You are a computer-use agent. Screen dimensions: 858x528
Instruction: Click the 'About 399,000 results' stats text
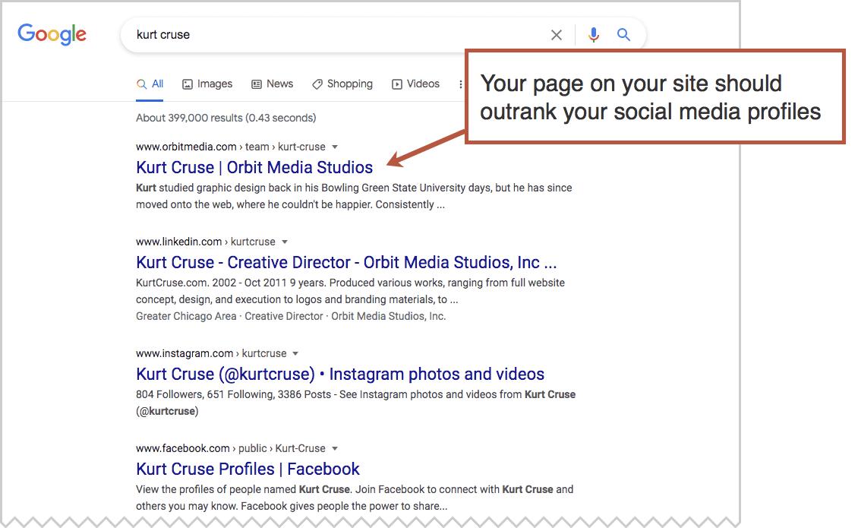click(226, 118)
